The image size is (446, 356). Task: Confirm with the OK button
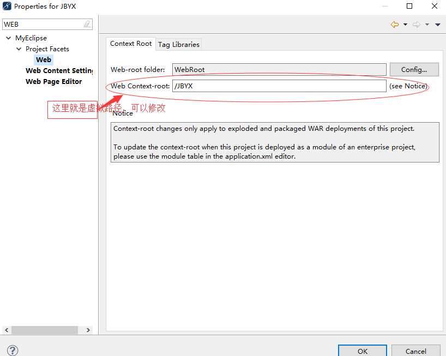click(363, 351)
